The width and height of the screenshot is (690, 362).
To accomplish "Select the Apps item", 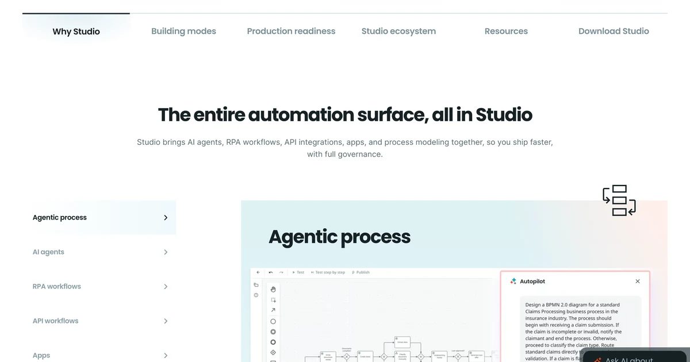I will [x=99, y=355].
